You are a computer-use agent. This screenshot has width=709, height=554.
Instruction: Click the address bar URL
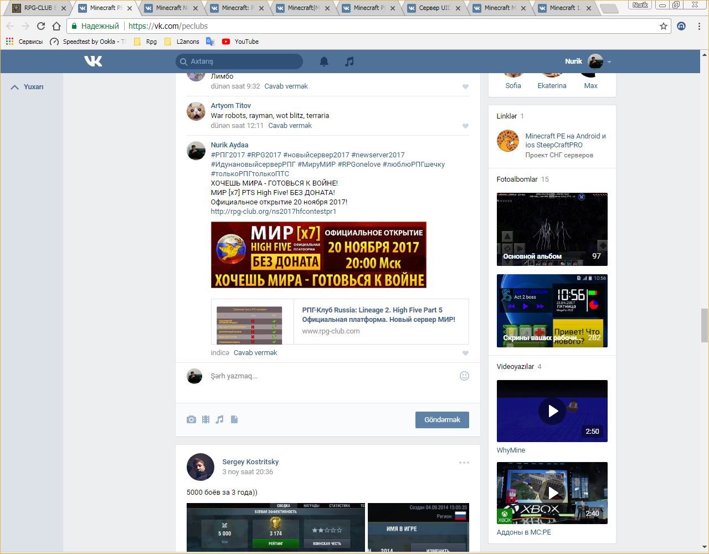(x=168, y=26)
